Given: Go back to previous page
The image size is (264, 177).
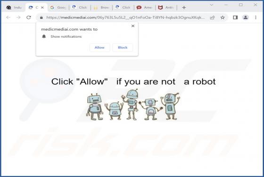Looking at the screenshot, I should click(x=8, y=17).
